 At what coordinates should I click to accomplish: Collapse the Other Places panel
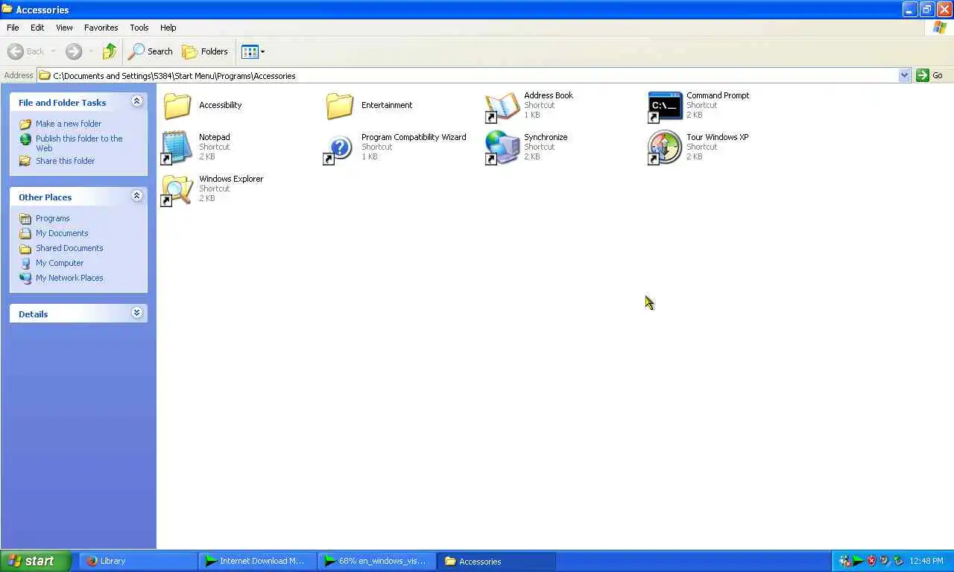click(x=136, y=196)
